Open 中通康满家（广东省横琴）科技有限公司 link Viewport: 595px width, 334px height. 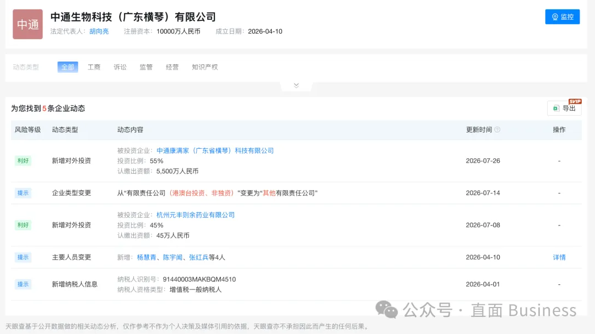[215, 150]
